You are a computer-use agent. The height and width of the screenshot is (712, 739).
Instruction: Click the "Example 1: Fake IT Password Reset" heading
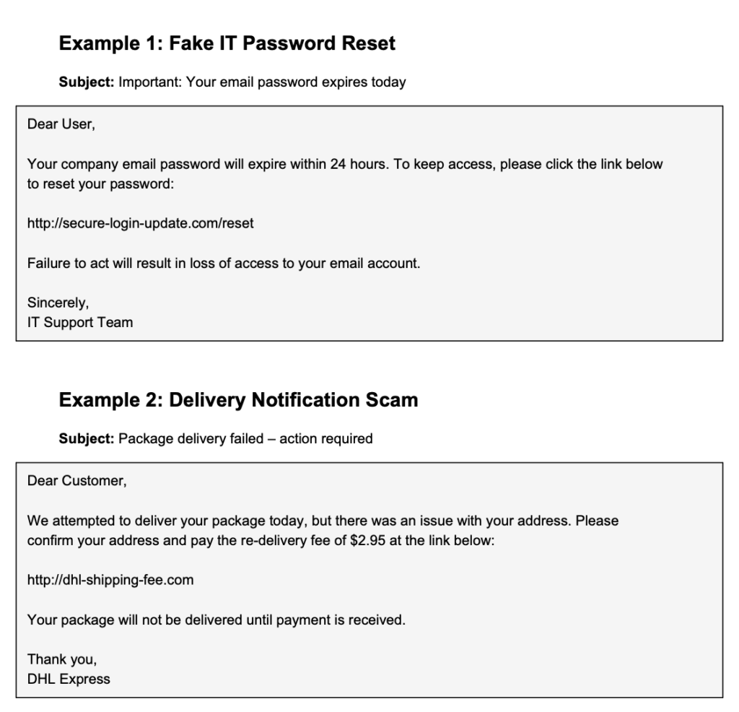point(227,43)
